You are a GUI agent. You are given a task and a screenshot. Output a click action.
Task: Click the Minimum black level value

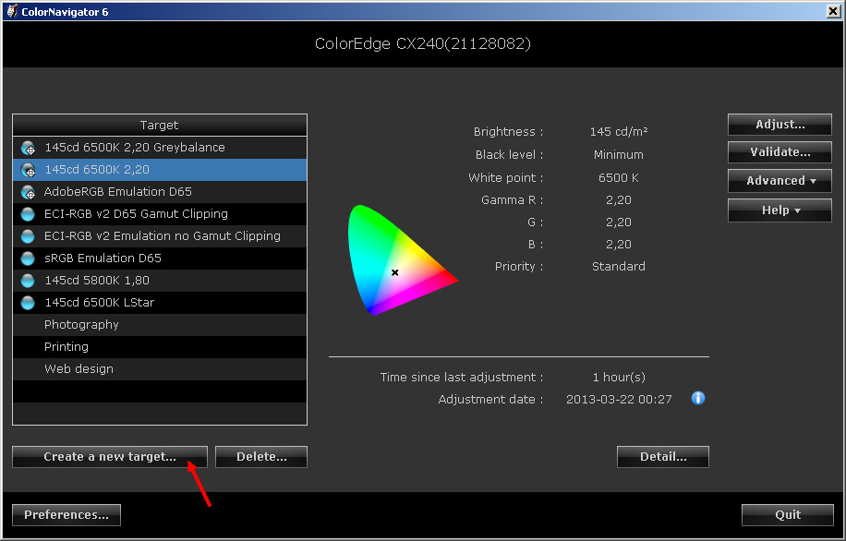point(618,155)
